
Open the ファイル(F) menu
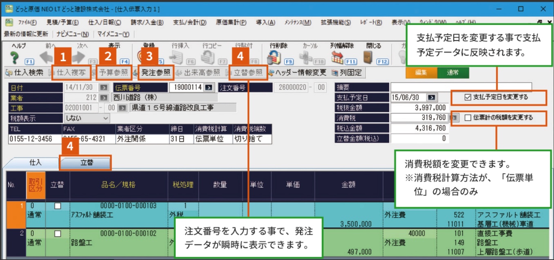27,22
